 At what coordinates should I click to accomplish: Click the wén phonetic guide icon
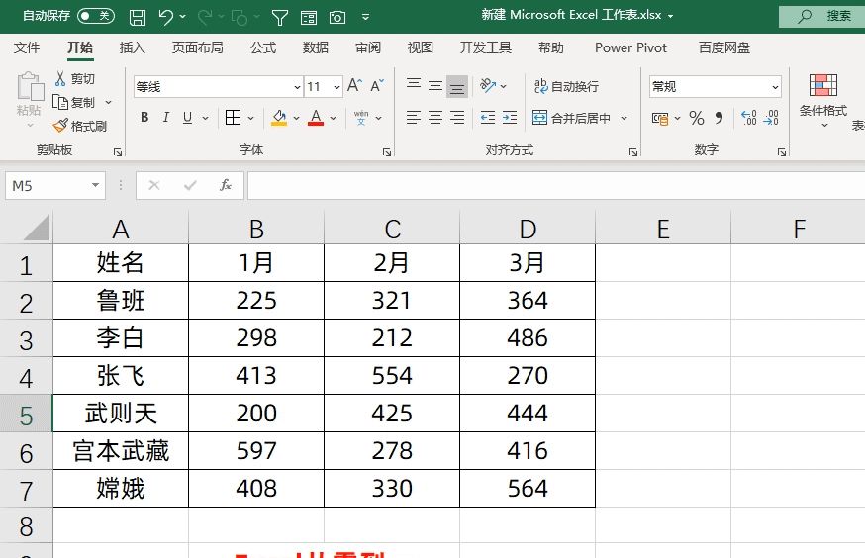(361, 118)
